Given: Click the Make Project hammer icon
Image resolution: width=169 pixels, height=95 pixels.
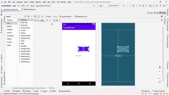Looking at the screenshot, I should pyautogui.click(x=94, y=6).
